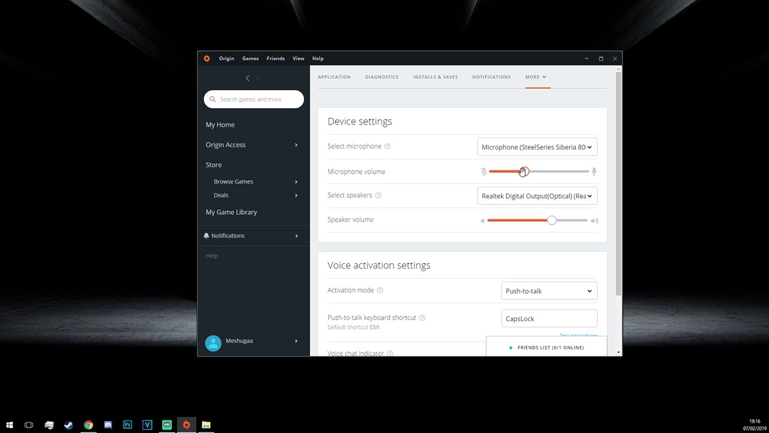Click Help in the sidebar
The width and height of the screenshot is (769, 433).
pos(211,256)
